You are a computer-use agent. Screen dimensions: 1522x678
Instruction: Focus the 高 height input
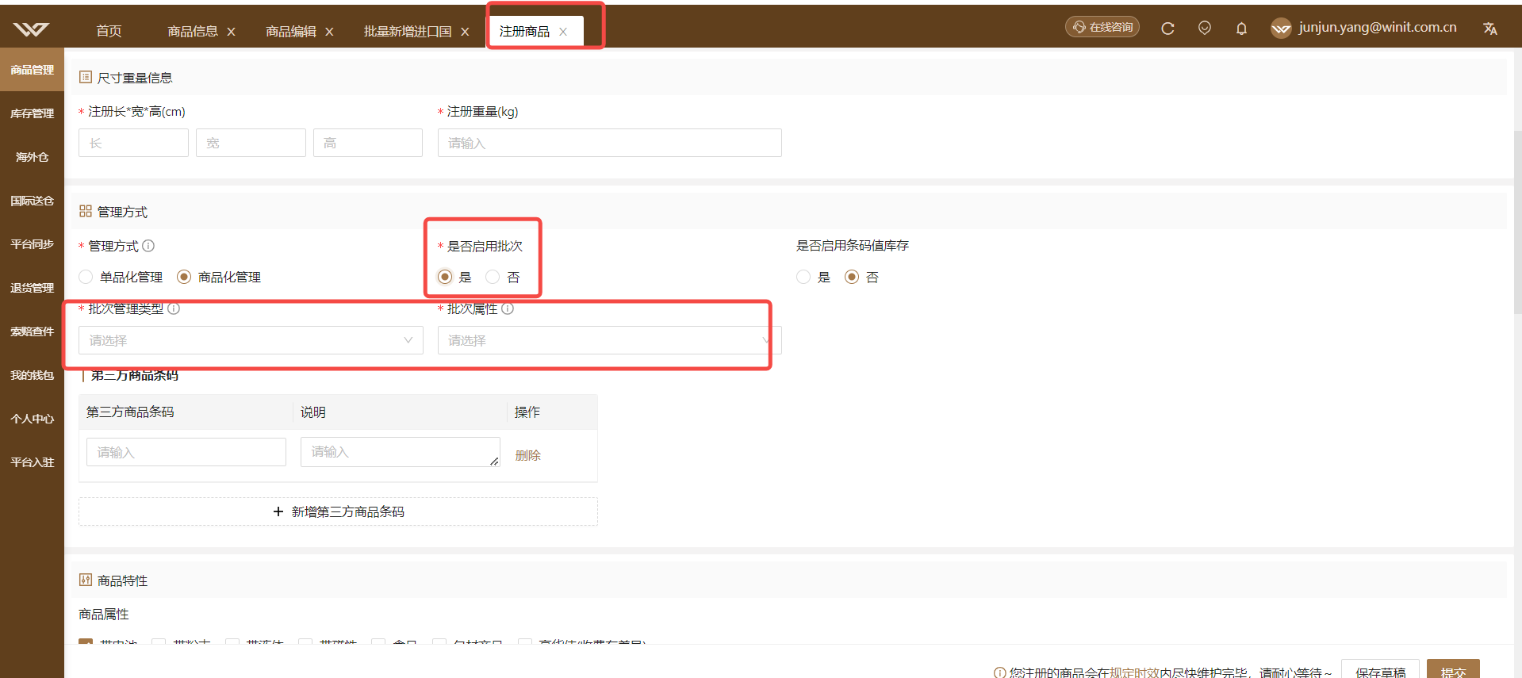(x=368, y=143)
